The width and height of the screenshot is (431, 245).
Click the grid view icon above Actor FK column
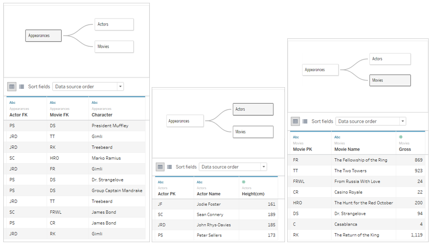[12, 87]
